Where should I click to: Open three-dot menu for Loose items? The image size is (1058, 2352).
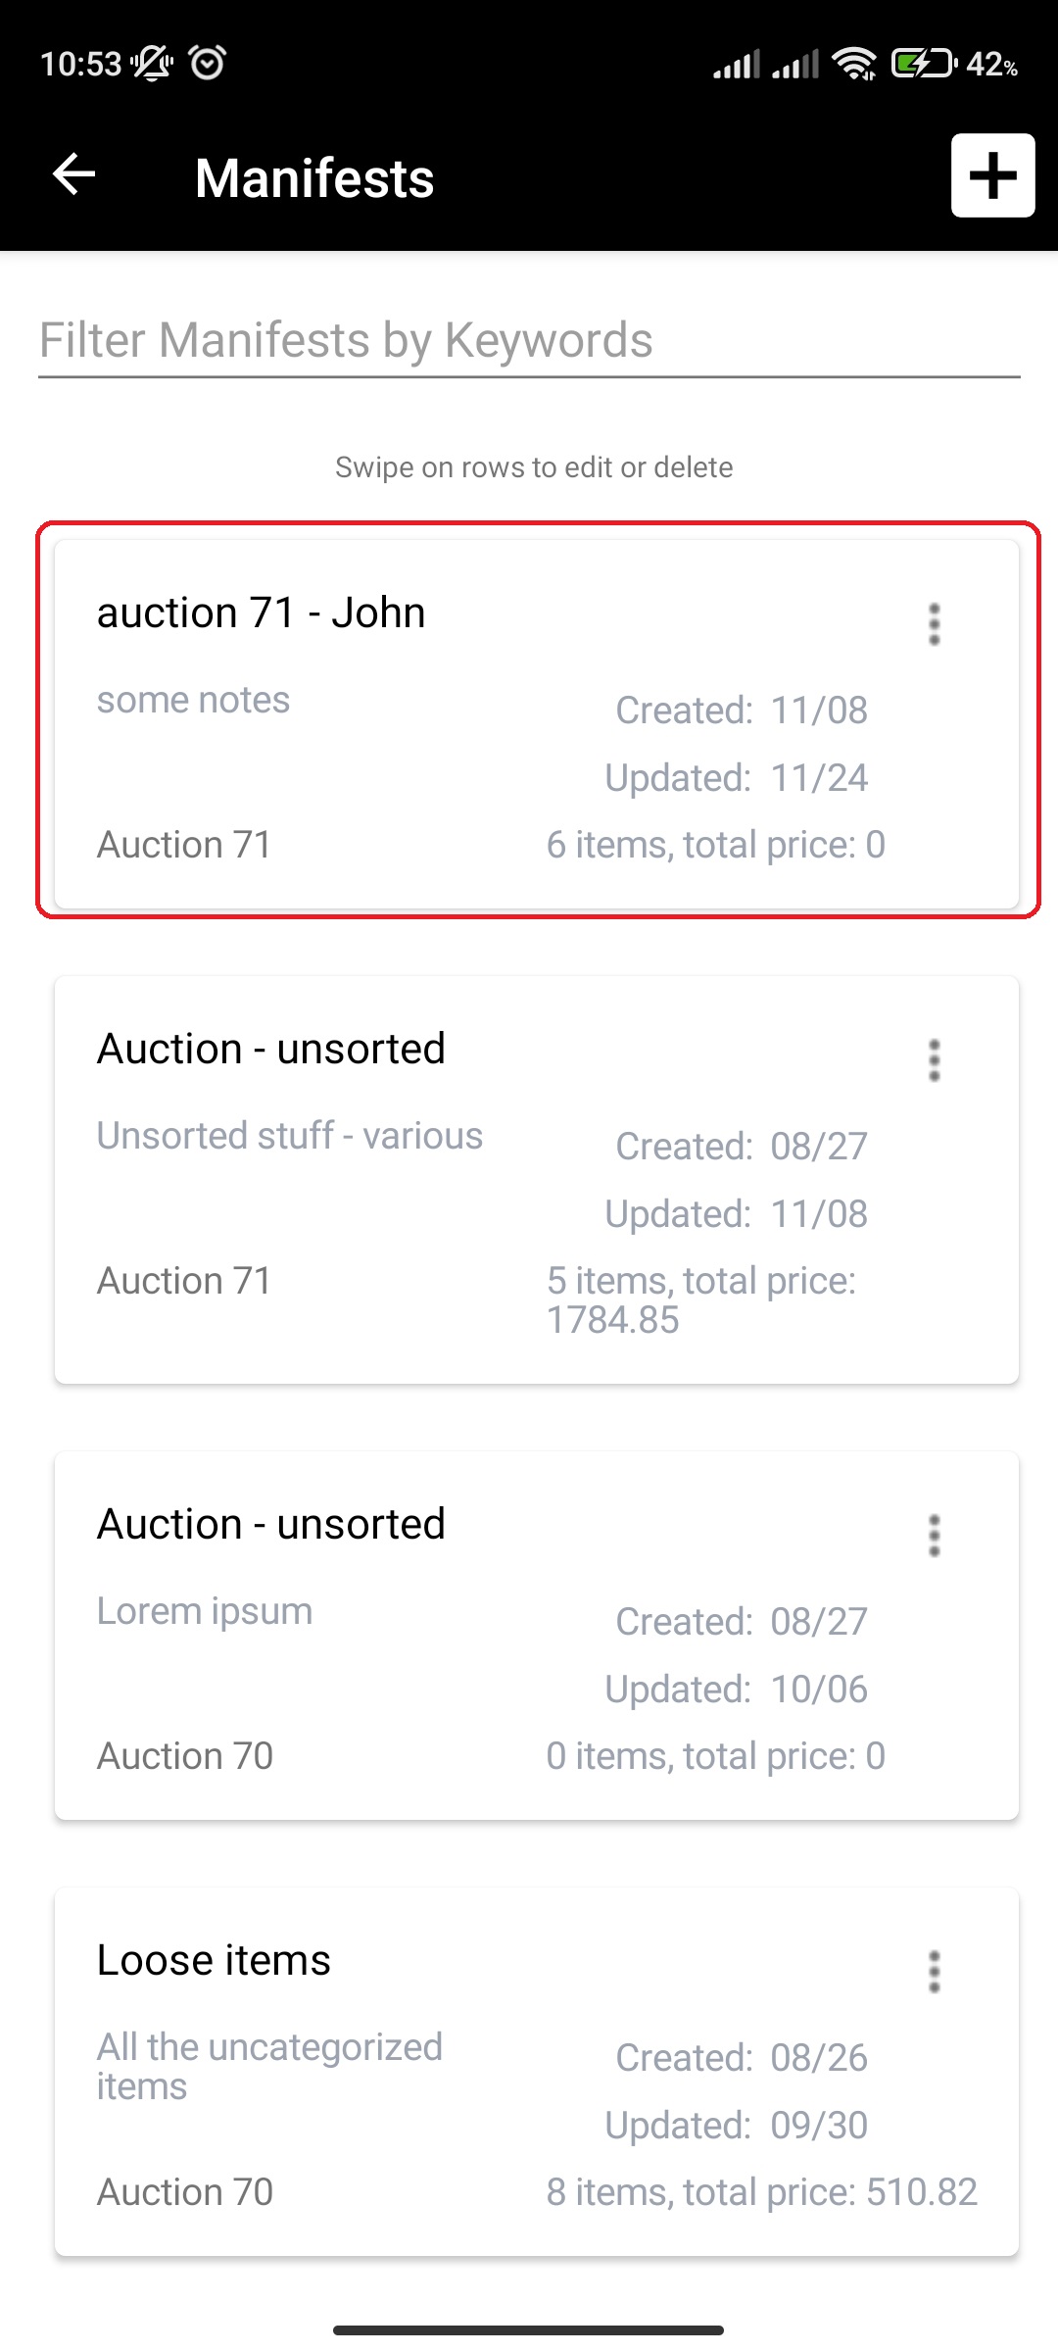(x=934, y=1972)
